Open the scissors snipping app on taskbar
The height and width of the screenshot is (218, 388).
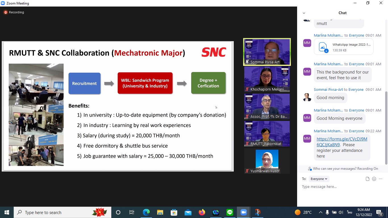(257, 212)
